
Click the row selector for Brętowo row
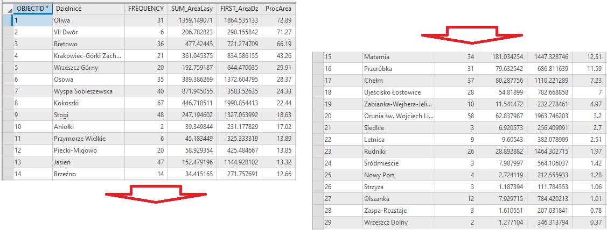tap(6, 44)
